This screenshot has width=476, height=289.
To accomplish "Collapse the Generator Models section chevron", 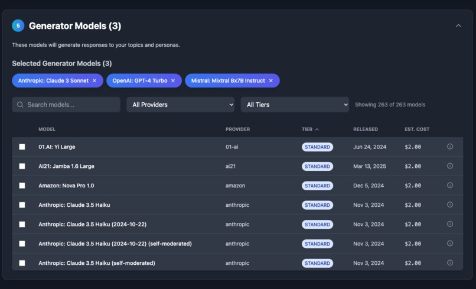I will (x=458, y=26).
